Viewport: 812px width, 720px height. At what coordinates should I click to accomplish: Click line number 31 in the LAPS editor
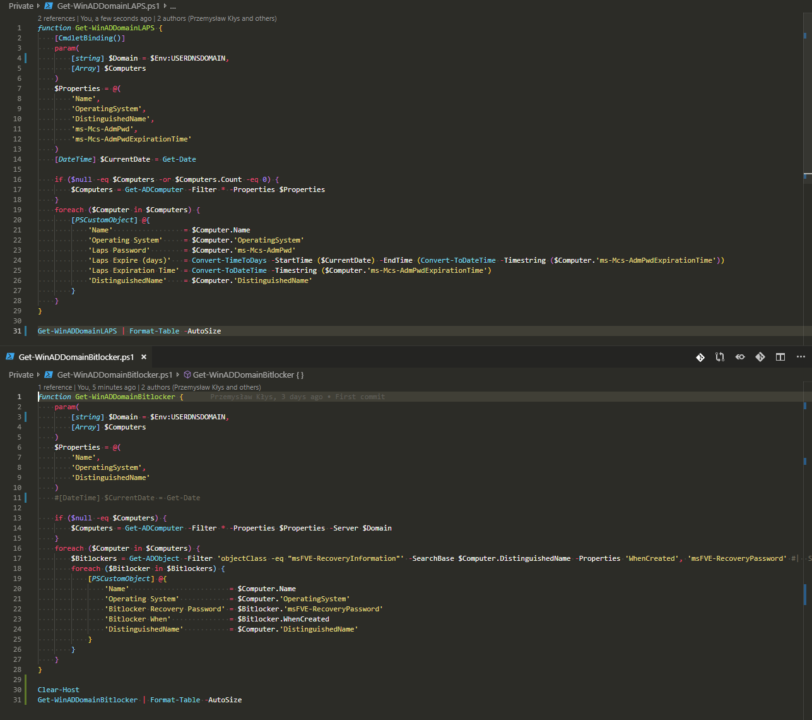pyautogui.click(x=18, y=331)
